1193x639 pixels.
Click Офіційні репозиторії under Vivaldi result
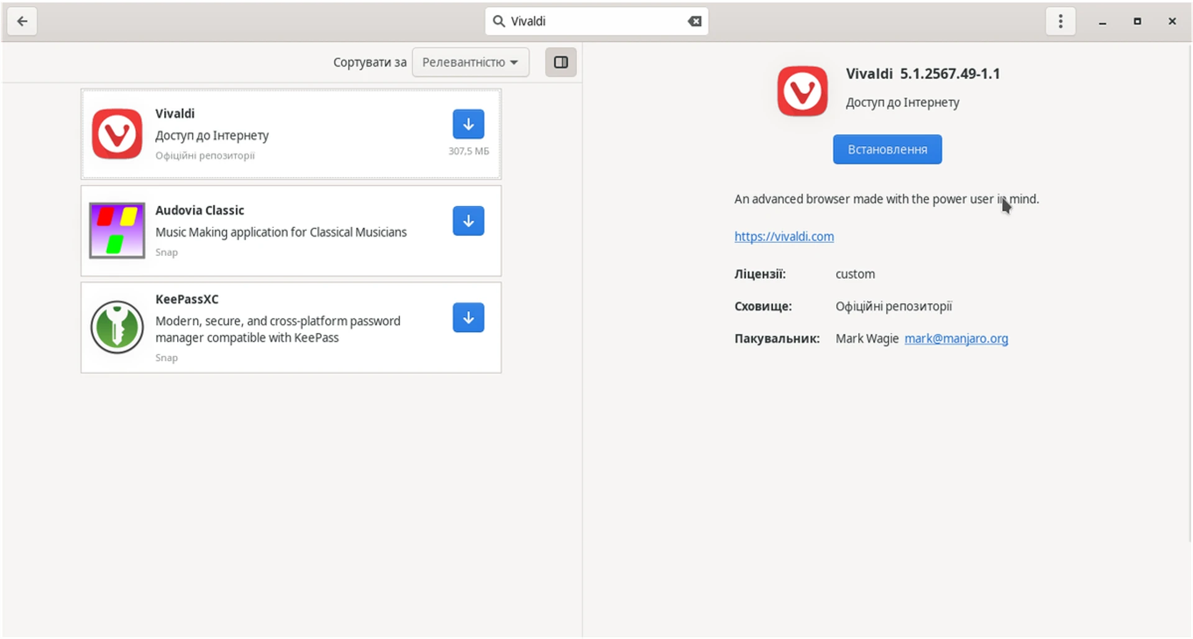205,156
